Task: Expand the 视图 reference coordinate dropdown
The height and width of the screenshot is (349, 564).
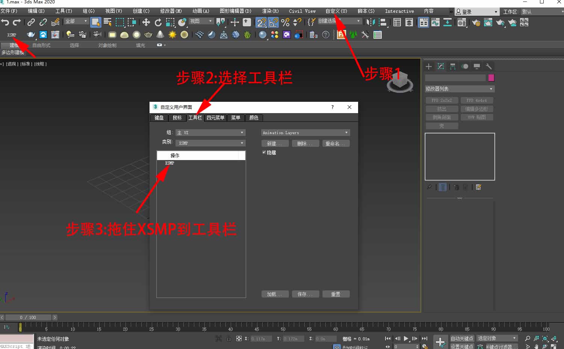Action: (201, 21)
